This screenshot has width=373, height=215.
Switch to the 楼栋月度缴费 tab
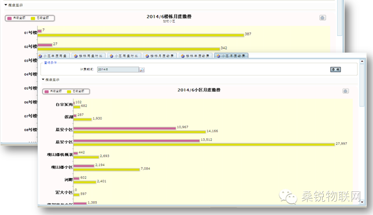tap(160, 55)
